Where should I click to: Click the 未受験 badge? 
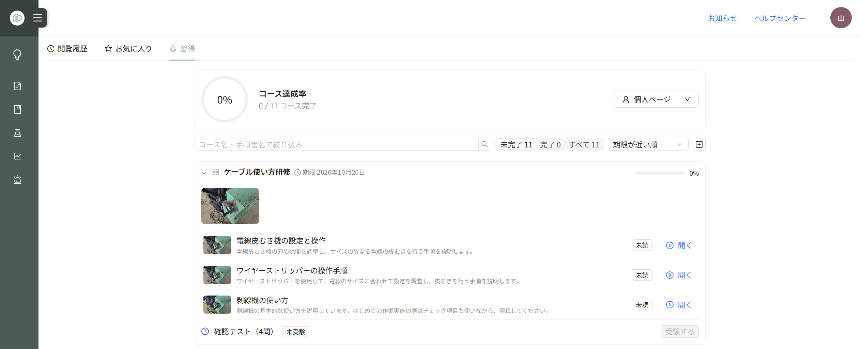coord(296,332)
